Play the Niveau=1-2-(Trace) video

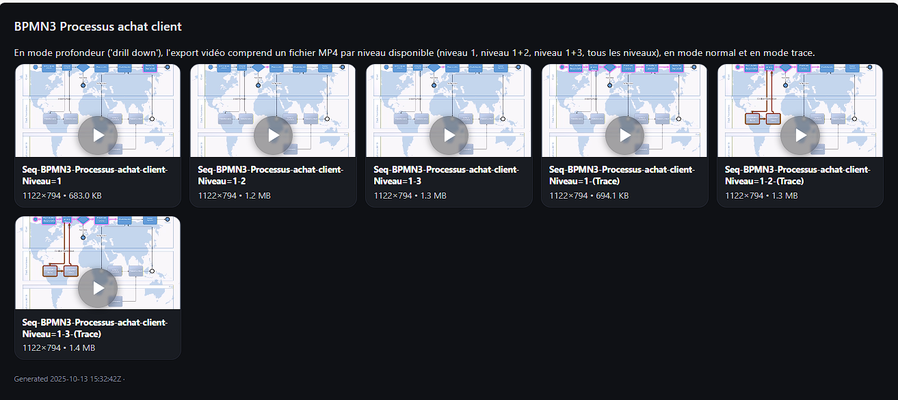click(x=801, y=135)
